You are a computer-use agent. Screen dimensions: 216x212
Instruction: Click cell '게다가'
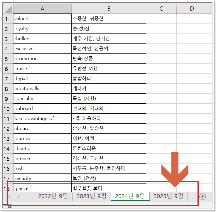109,89
